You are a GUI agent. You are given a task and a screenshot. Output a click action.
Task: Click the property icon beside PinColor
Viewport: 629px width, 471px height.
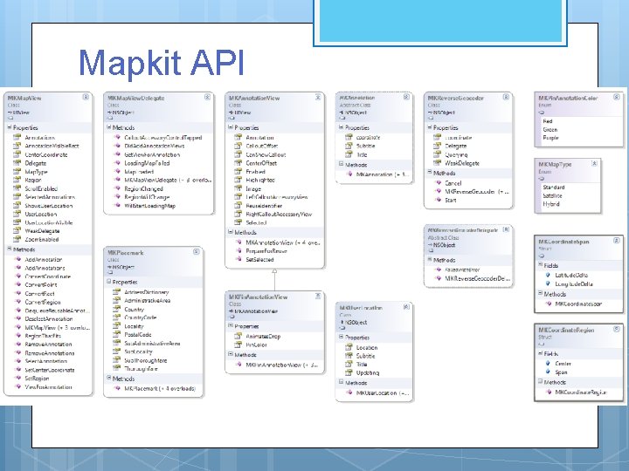click(238, 345)
